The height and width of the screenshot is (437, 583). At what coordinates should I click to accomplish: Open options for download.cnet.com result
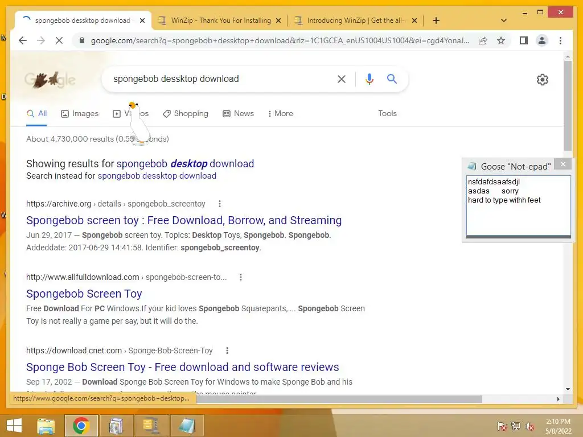227,351
